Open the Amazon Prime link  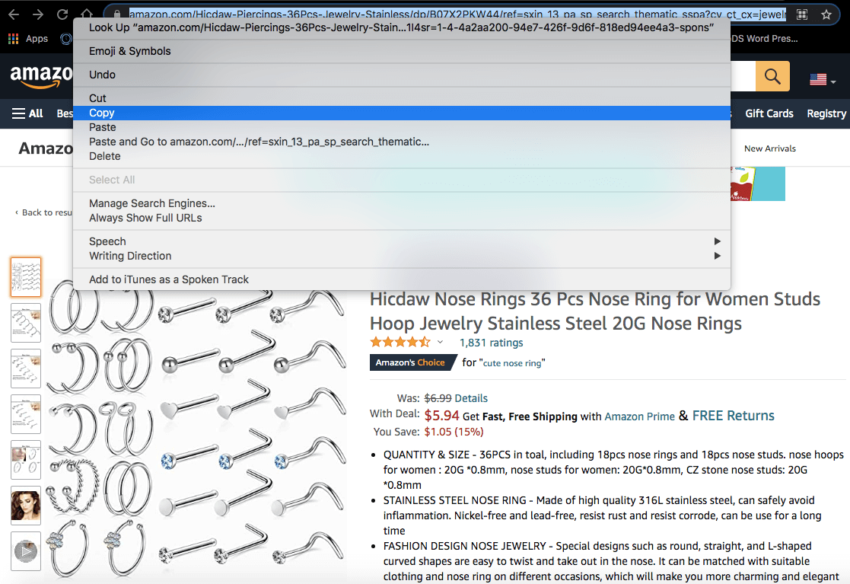click(x=640, y=416)
